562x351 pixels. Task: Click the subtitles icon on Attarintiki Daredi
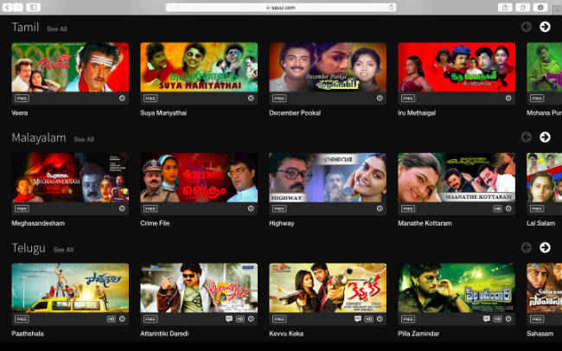tap(229, 319)
